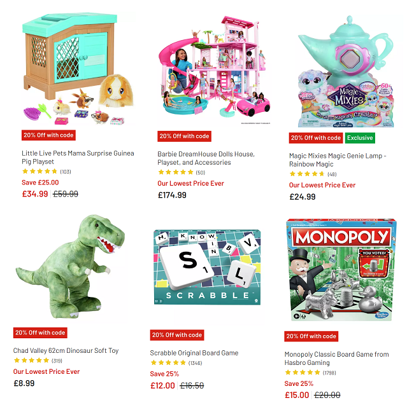Screen dimensions: 414x412
Task: Click Magic Mixies Magic Genie Lamp title
Action: (338, 160)
